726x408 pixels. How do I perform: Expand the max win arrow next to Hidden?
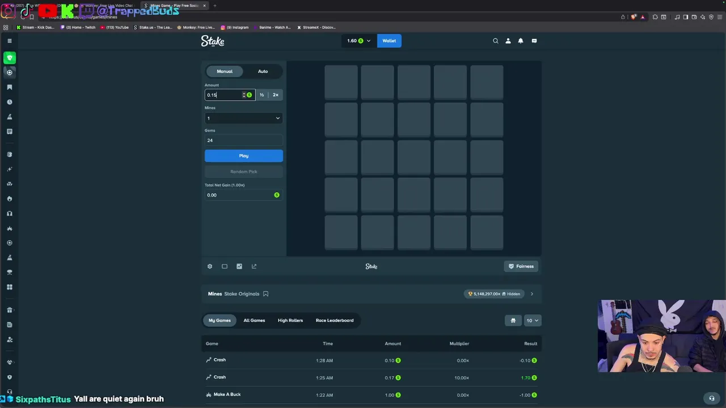pyautogui.click(x=531, y=294)
